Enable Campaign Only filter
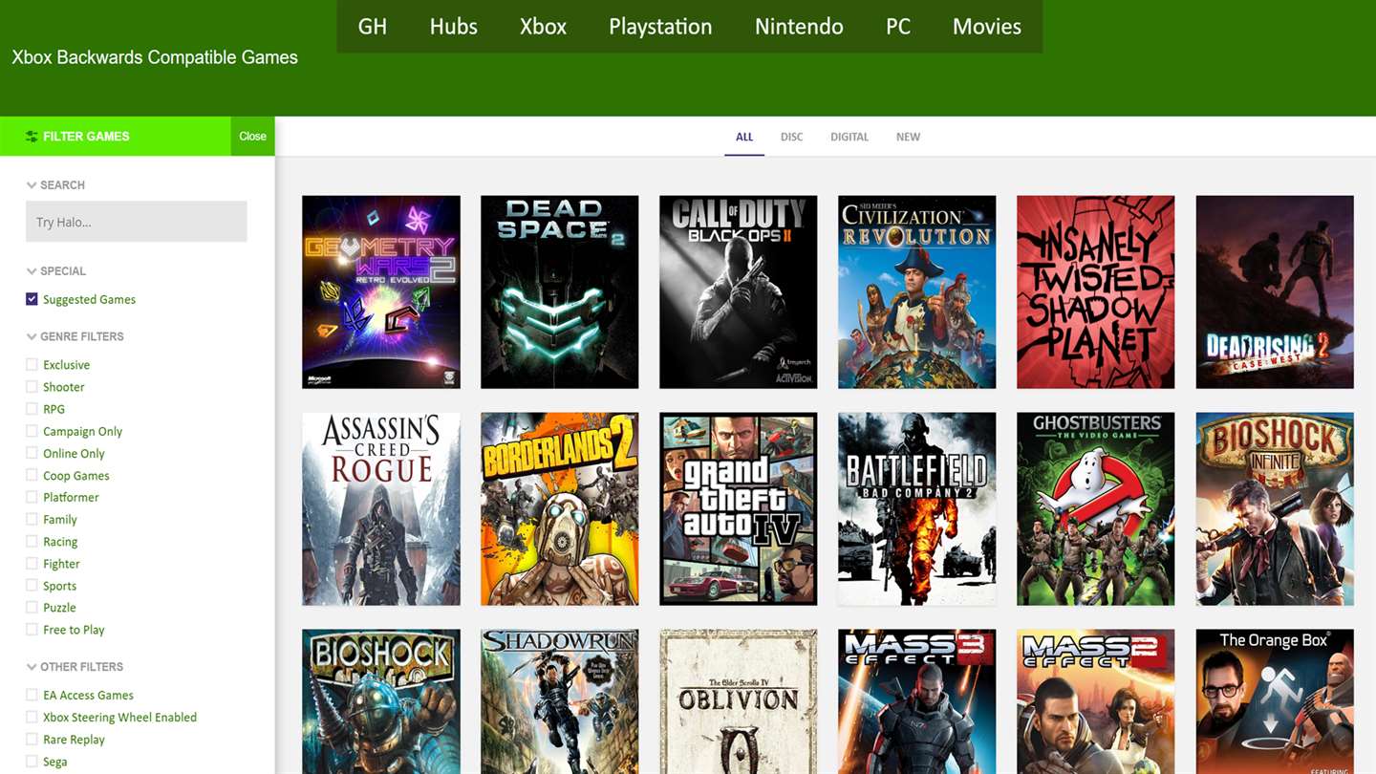The image size is (1376, 774). pos(32,431)
